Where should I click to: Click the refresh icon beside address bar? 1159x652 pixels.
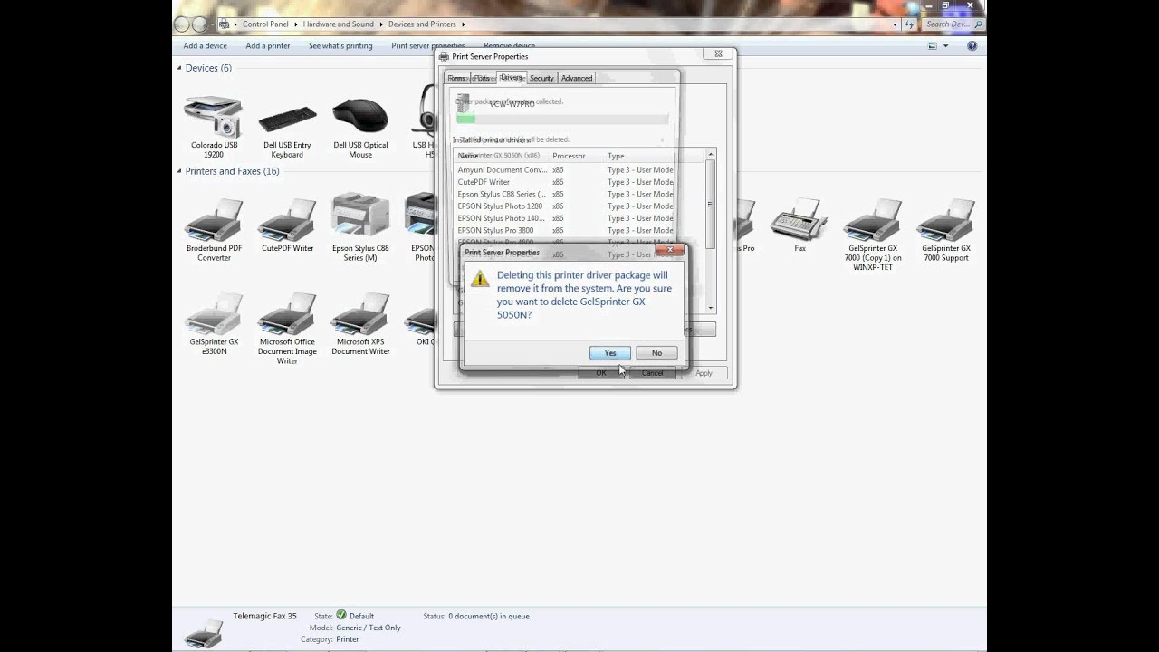point(909,24)
